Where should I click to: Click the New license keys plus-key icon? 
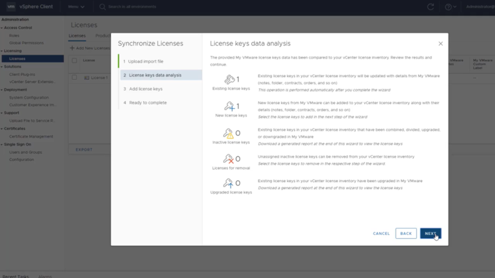[229, 106]
